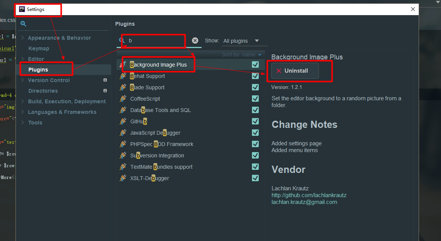The width and height of the screenshot is (441, 241).
Task: Open Build, Execution, Deployment settings
Action: (67, 101)
